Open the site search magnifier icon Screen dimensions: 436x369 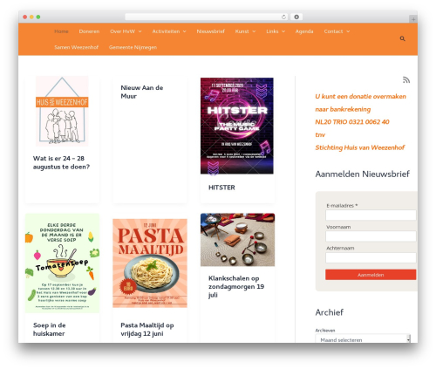(x=402, y=38)
